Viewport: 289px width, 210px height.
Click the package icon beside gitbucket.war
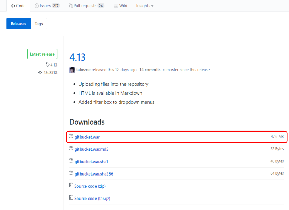[71, 136]
